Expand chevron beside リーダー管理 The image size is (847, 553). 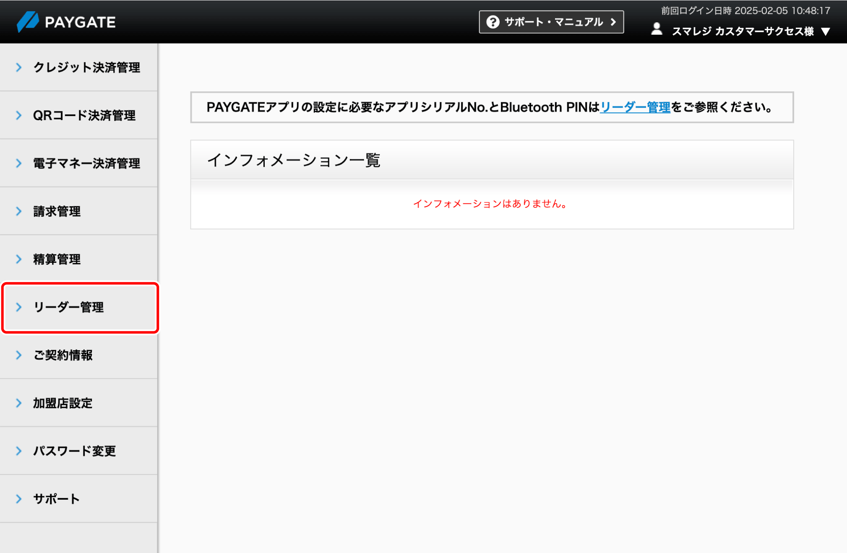pyautogui.click(x=18, y=307)
